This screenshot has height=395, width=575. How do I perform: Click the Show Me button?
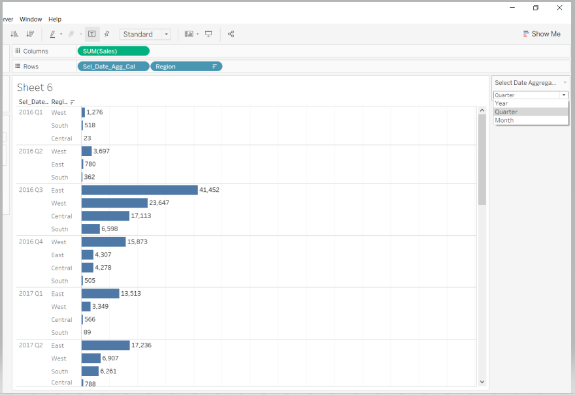click(x=542, y=34)
